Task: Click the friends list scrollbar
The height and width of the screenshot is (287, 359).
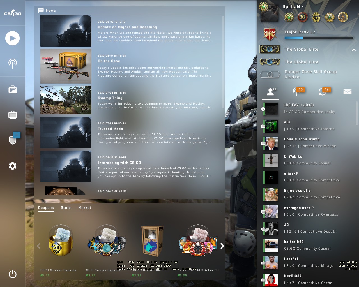Action: (x=357, y=113)
